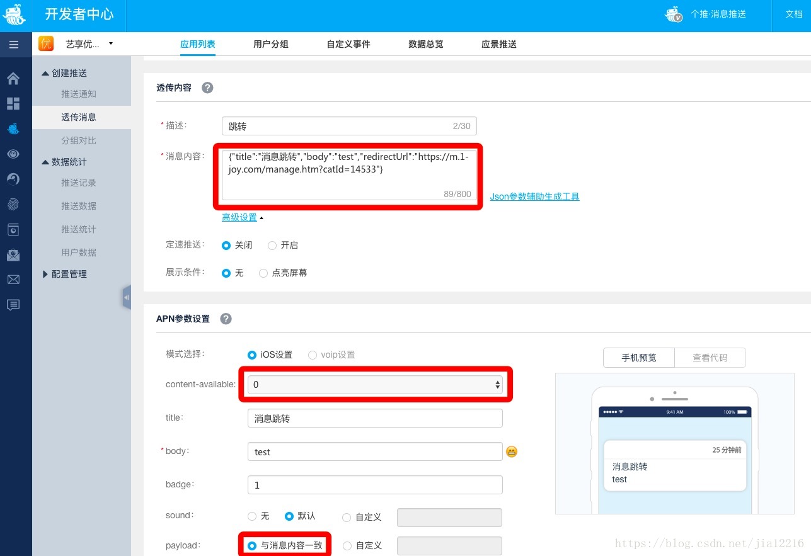The image size is (811, 556).
Task: Open the home icon in sidebar
Action: [13, 79]
